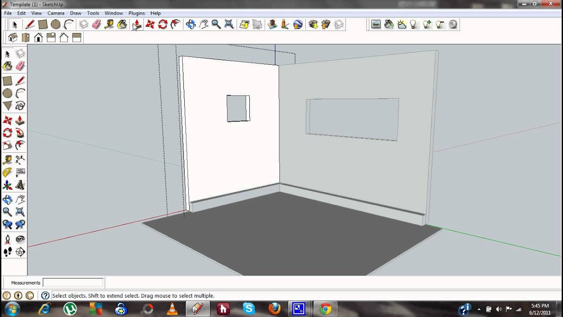This screenshot has height=317, width=563.
Task: Switch to the Top view
Action: point(26,38)
